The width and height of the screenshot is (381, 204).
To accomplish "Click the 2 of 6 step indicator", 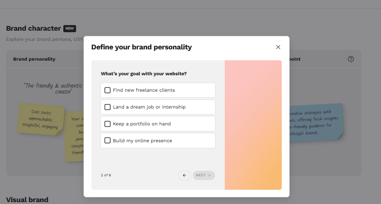I will click(106, 175).
